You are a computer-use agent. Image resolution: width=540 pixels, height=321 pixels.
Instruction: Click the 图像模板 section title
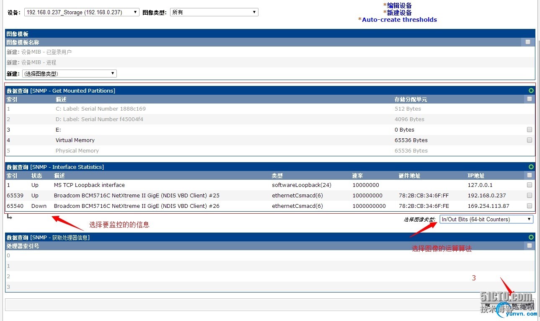pyautogui.click(x=18, y=34)
